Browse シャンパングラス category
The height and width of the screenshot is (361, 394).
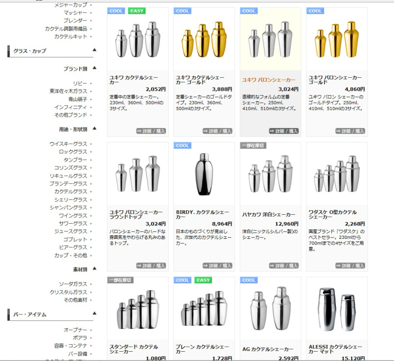(68, 207)
